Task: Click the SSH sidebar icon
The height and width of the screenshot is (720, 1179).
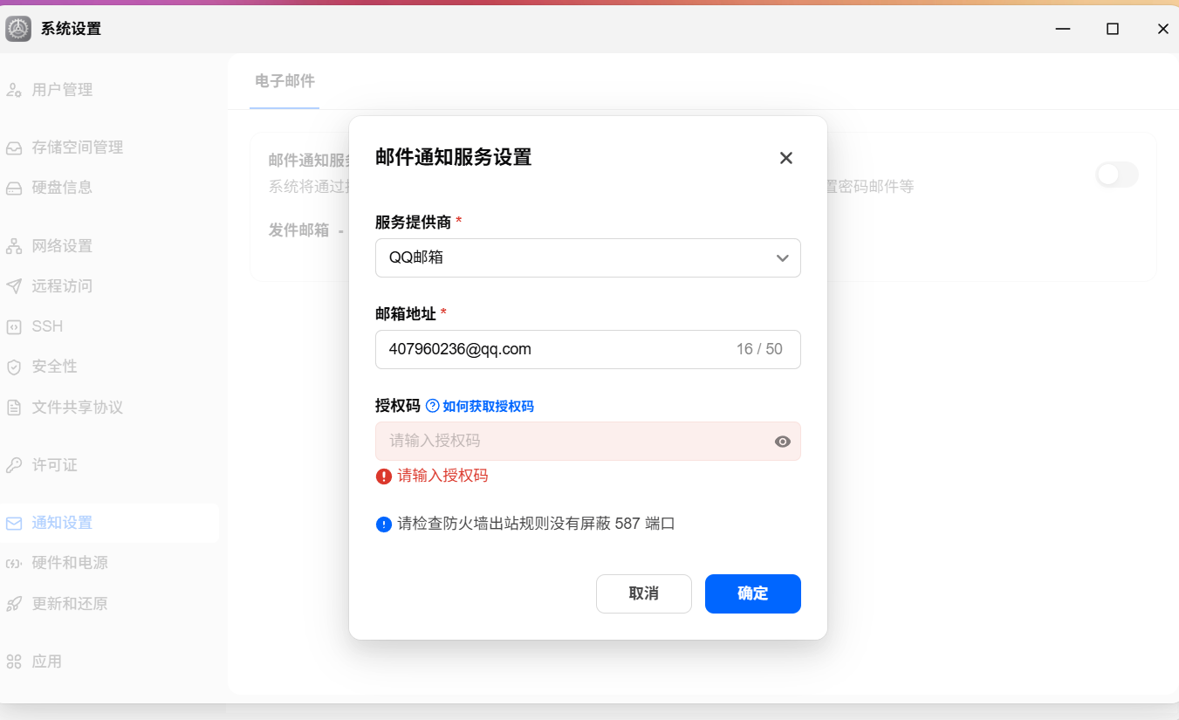Action: pos(14,326)
